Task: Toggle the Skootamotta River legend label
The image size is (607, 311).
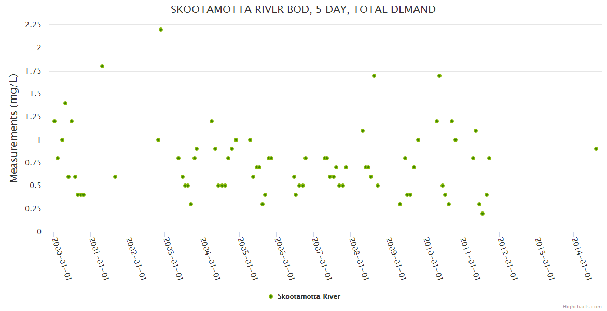Action: [309, 296]
